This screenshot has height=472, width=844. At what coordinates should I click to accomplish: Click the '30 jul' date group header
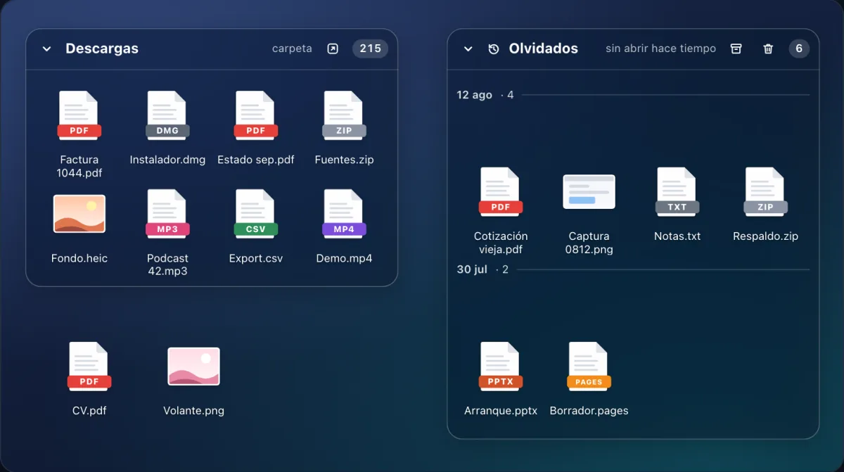(472, 269)
